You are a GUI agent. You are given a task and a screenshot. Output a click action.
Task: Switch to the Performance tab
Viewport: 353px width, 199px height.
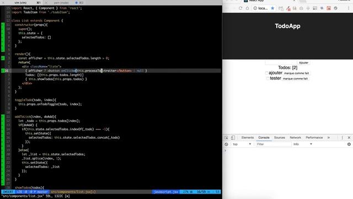[x=314, y=138]
